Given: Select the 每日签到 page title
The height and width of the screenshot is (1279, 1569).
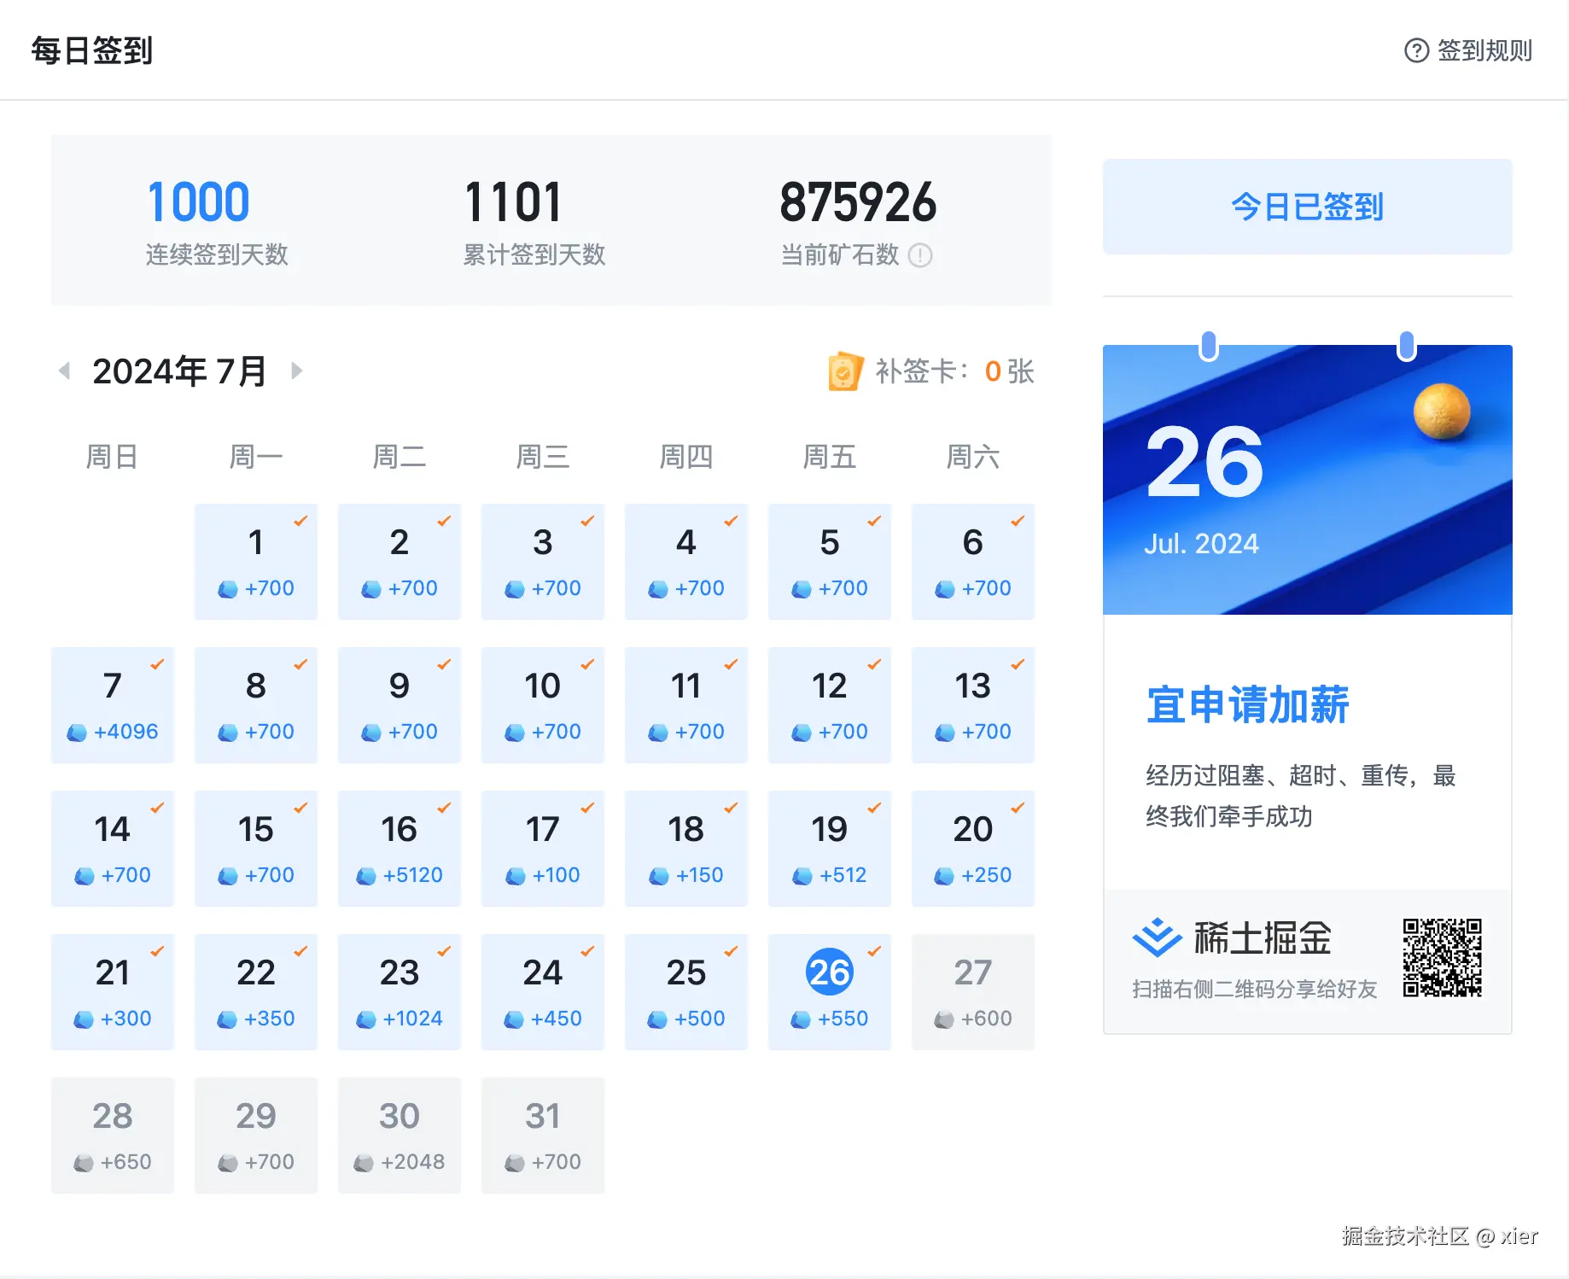Looking at the screenshot, I should click(x=91, y=50).
